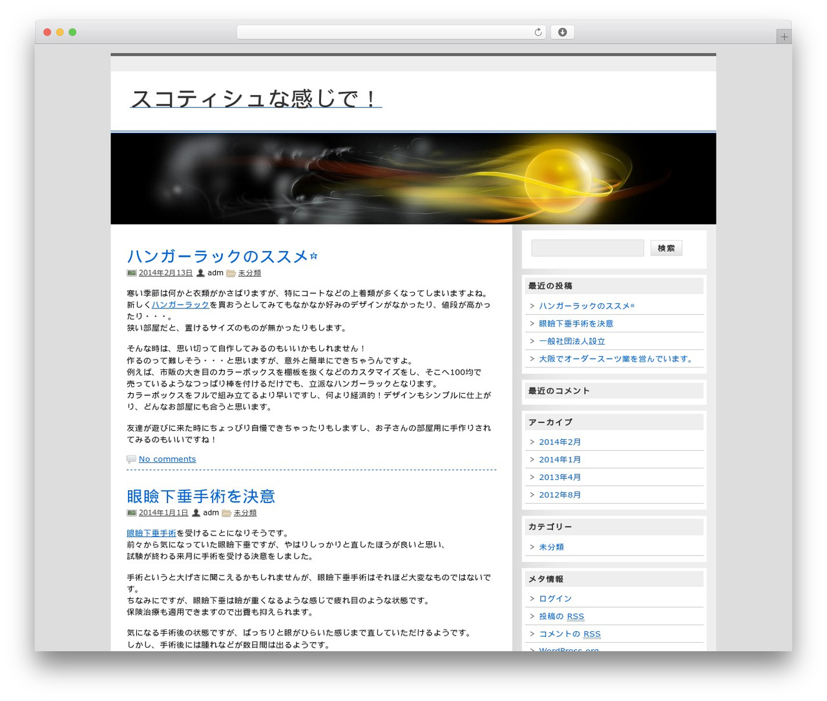Follow inline ハンガーラック link in post body
Image resolution: width=827 pixels, height=701 pixels.
[180, 305]
